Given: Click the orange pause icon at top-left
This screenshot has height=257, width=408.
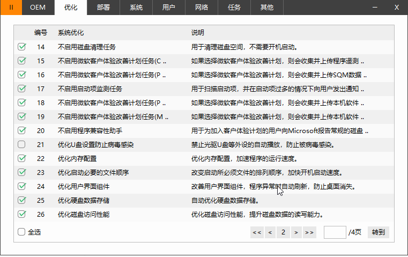Looking at the screenshot, I should [11, 8].
